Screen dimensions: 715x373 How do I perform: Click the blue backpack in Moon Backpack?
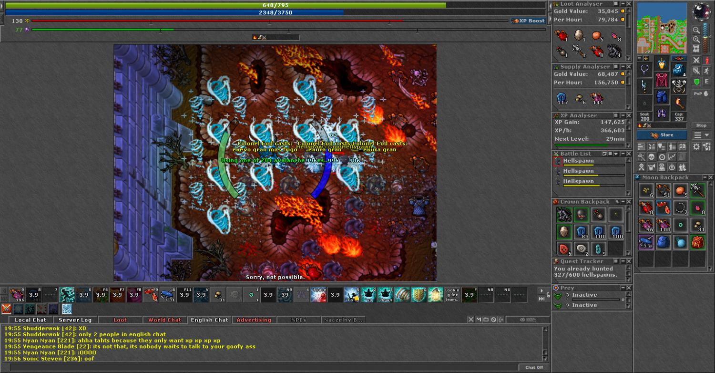[x=663, y=242]
